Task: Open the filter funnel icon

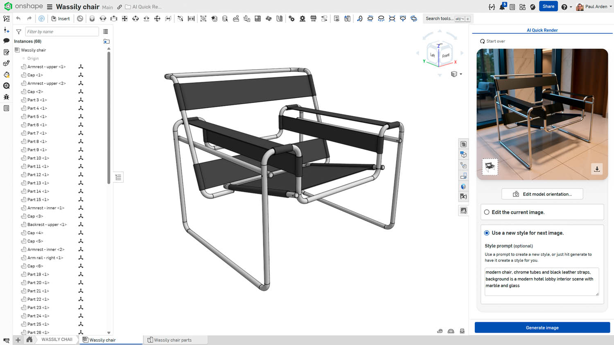Action: point(19,32)
